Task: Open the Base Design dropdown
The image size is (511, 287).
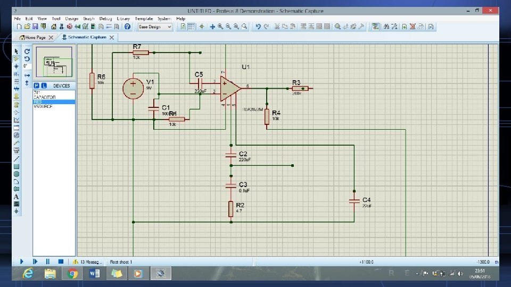Action: [155, 27]
